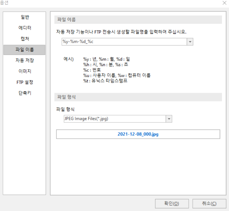Click the 파일 이름 section header
229x211 pixels.
coord(138,20)
